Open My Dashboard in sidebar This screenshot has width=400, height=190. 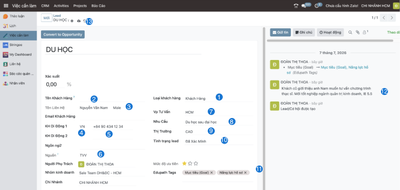[19, 54]
